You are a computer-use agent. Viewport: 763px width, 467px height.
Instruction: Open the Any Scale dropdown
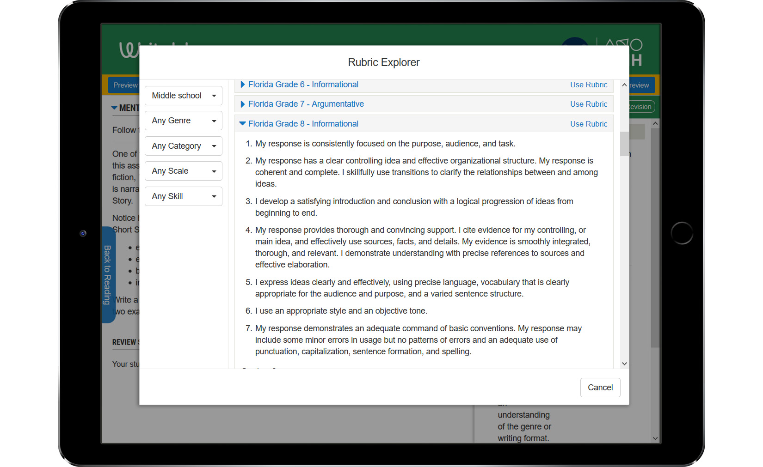(183, 171)
